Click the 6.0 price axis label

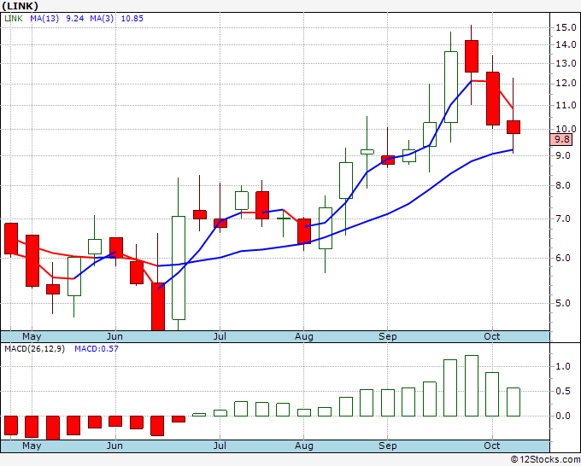pos(563,258)
